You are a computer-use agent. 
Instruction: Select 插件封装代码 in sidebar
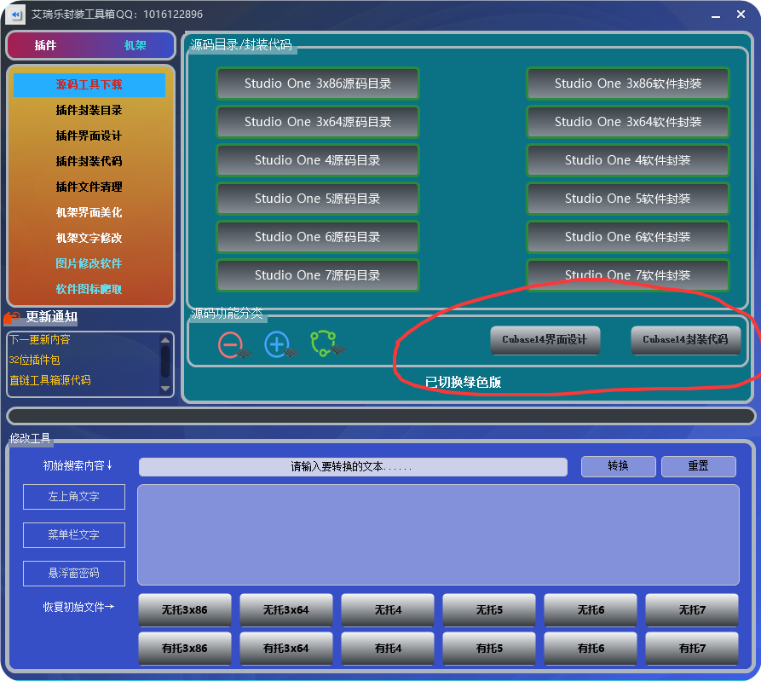click(89, 161)
